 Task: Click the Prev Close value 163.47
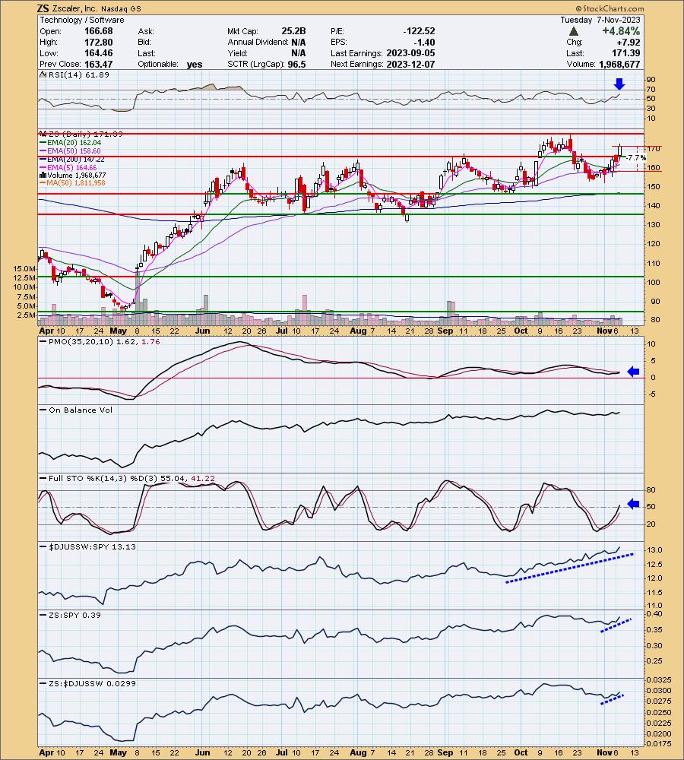[98, 64]
